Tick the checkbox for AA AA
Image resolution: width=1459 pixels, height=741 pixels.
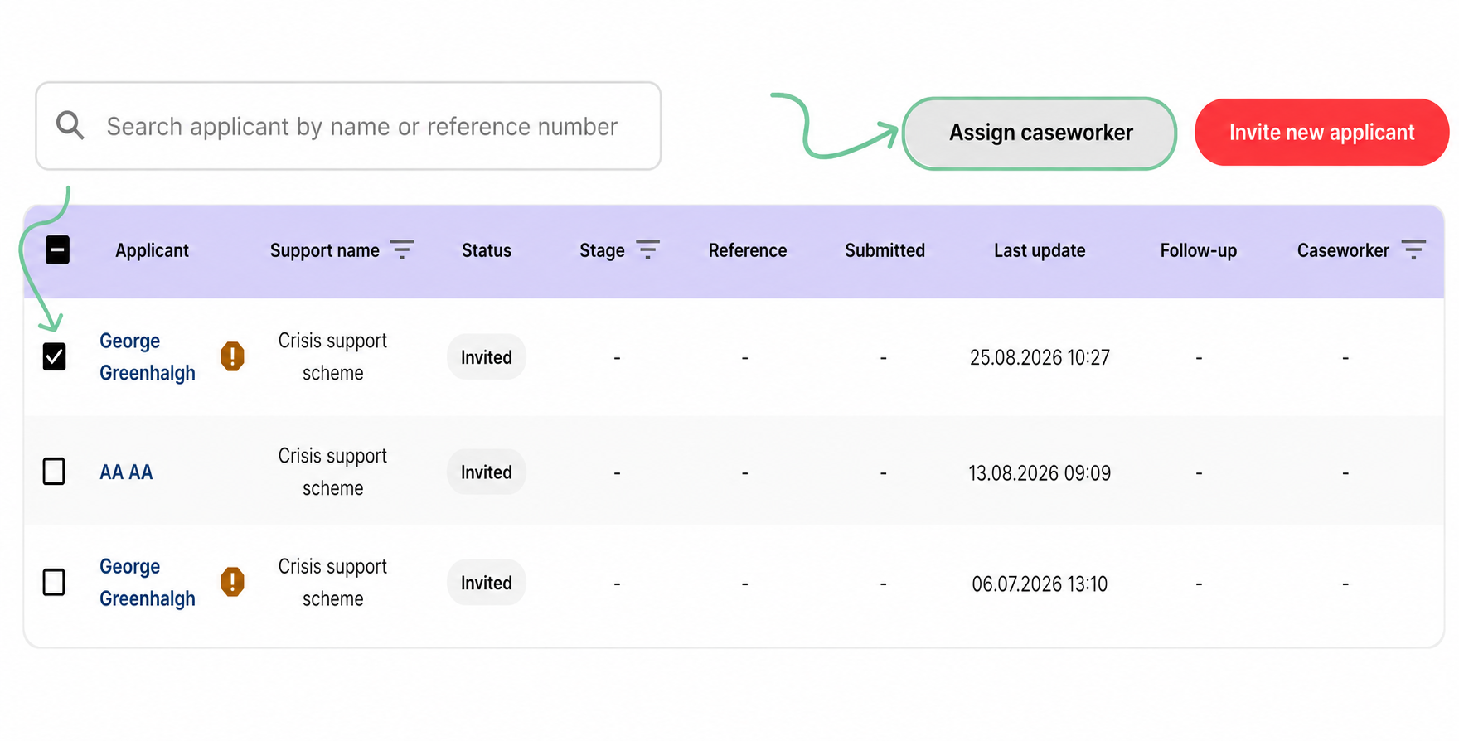tap(54, 472)
